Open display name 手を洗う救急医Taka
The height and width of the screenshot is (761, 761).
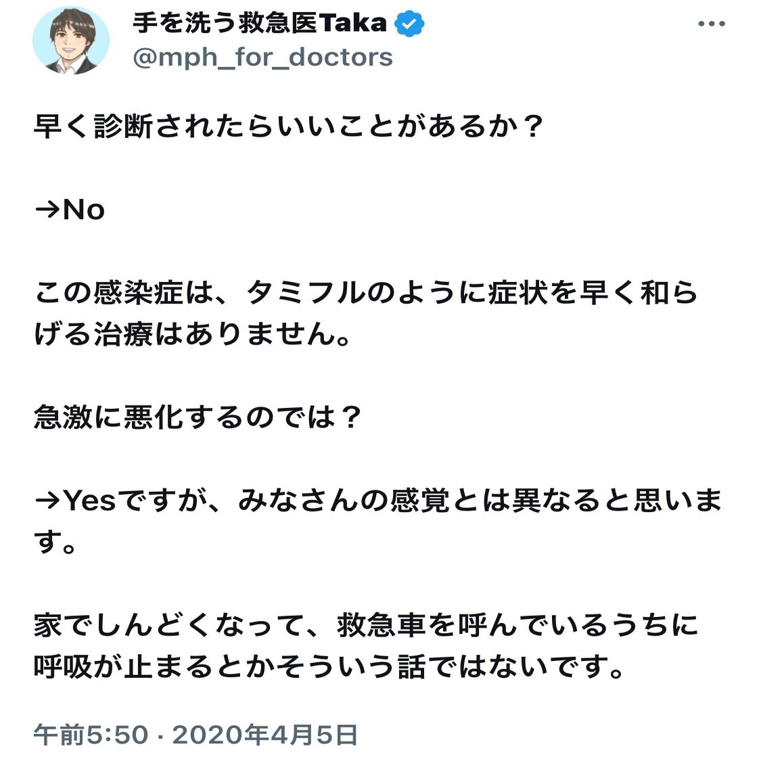(260, 23)
